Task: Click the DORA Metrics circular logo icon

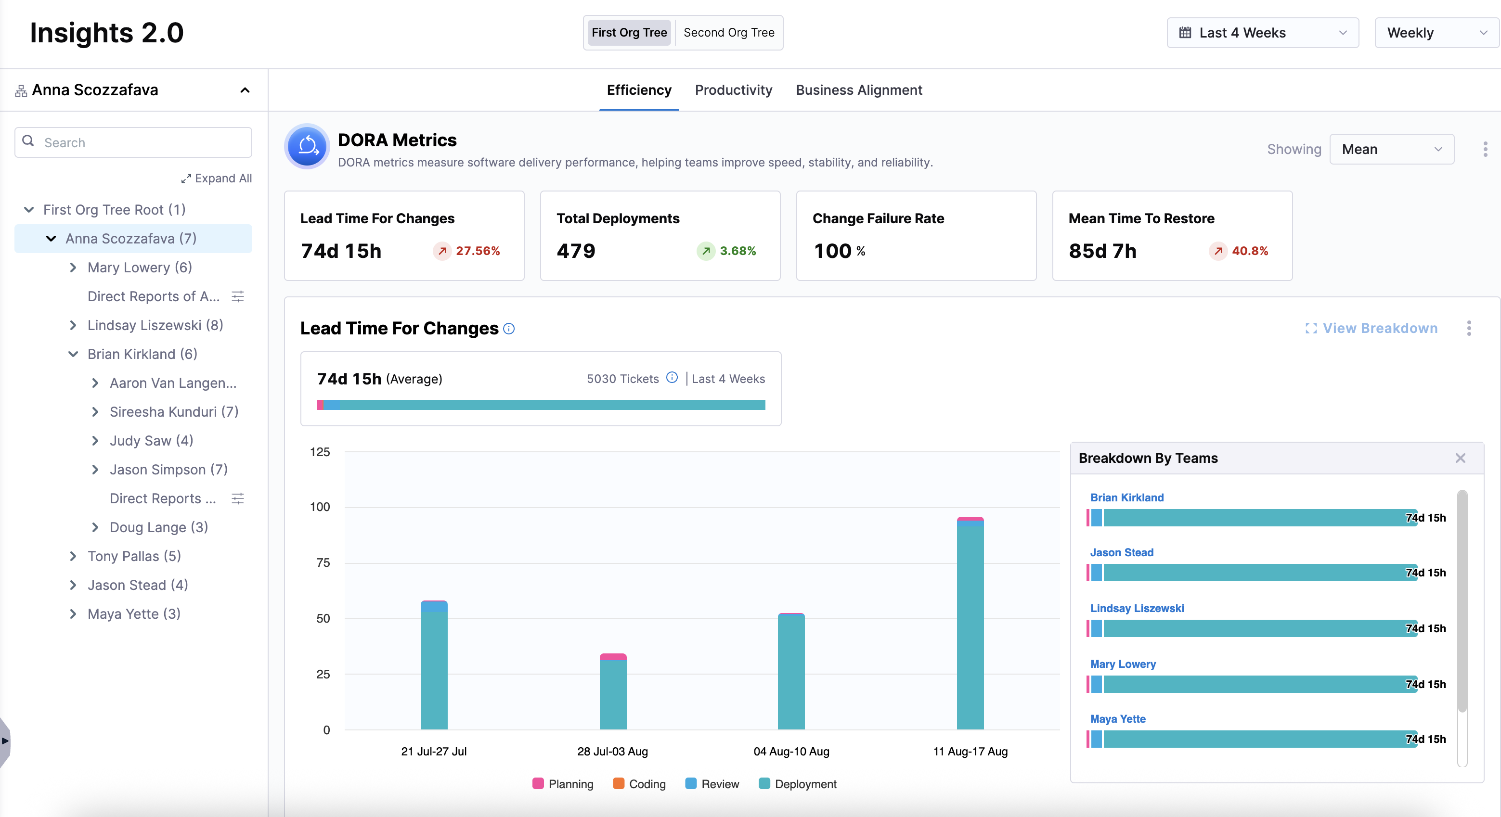Action: pos(307,147)
